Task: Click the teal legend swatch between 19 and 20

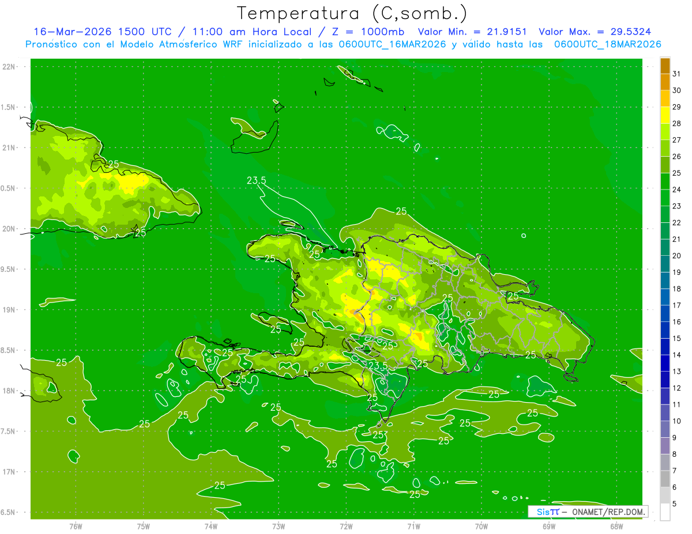Action: [665, 264]
